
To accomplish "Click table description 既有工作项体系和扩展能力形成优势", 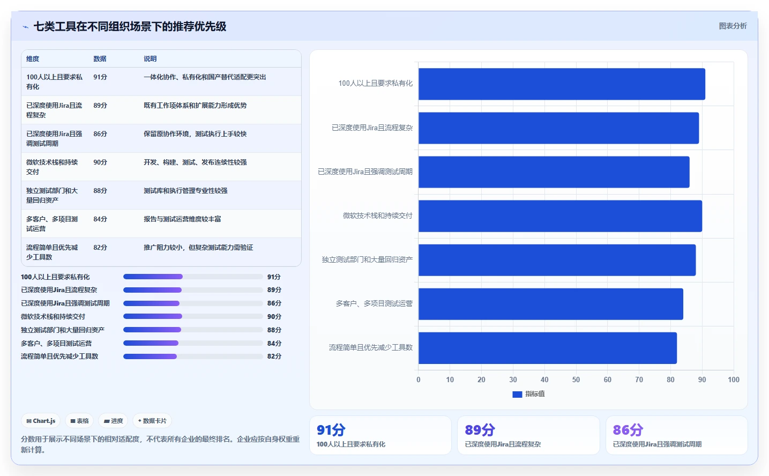I will pyautogui.click(x=195, y=106).
